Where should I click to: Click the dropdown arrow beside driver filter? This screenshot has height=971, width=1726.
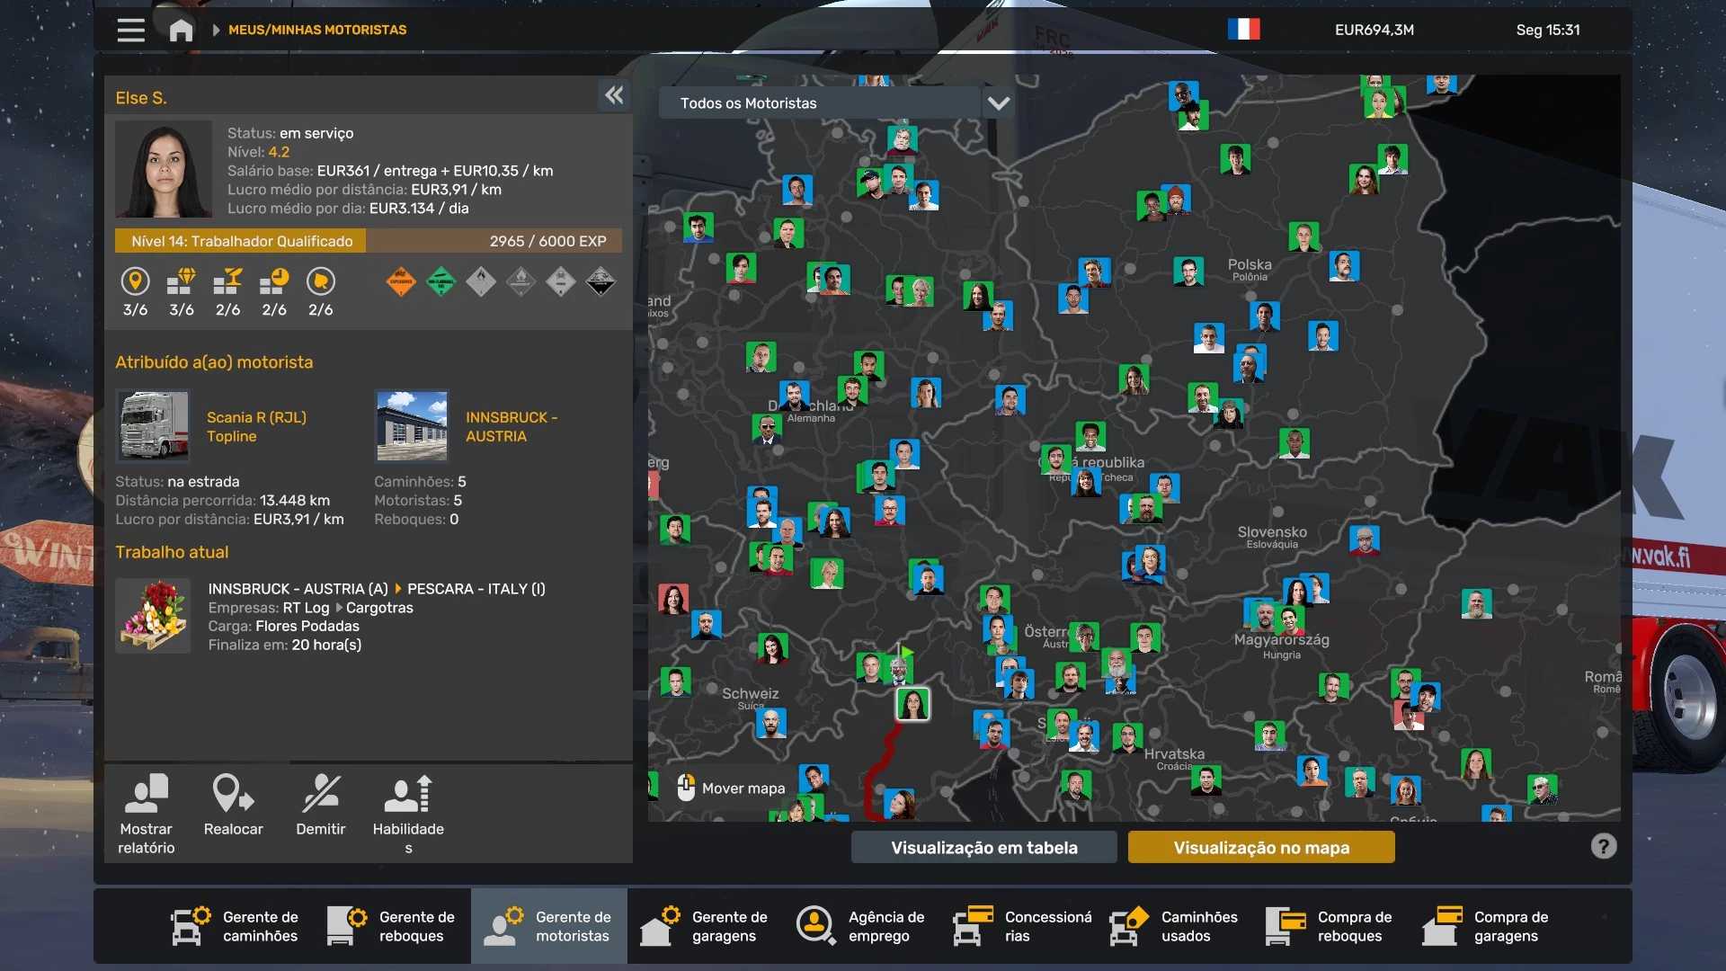[999, 103]
